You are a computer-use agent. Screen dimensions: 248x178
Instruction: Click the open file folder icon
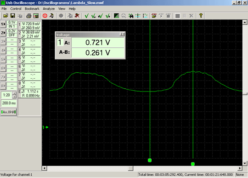tap(6, 16)
